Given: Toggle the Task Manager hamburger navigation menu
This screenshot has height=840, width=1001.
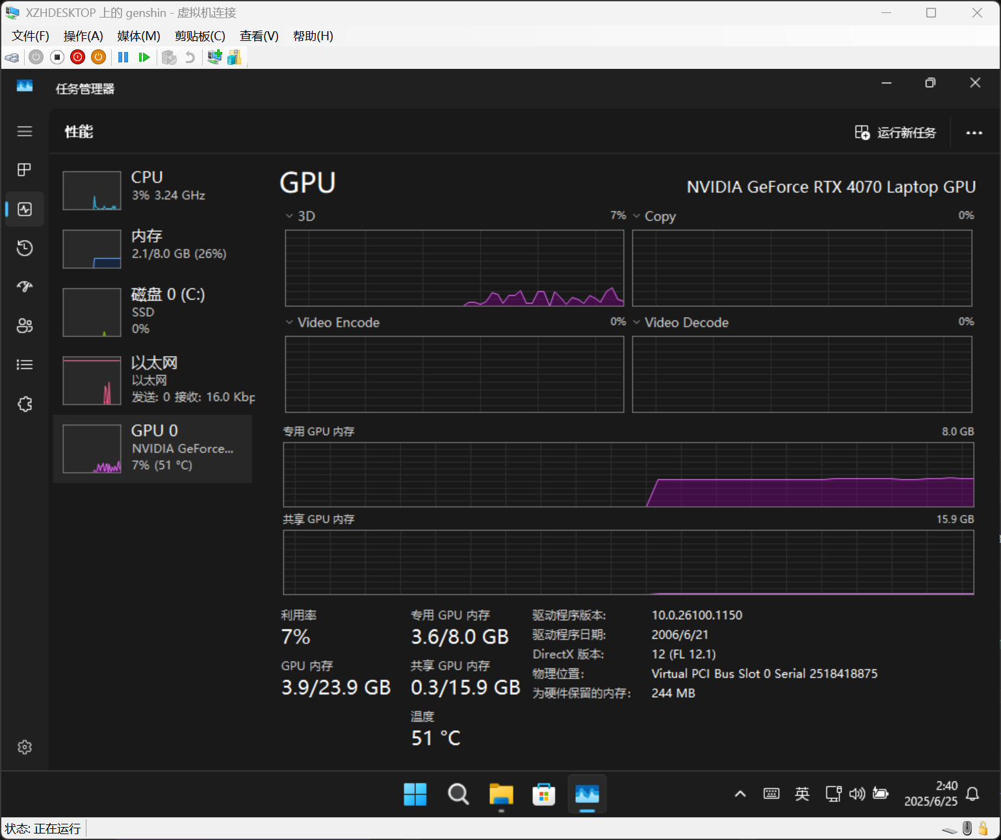Looking at the screenshot, I should [x=25, y=131].
